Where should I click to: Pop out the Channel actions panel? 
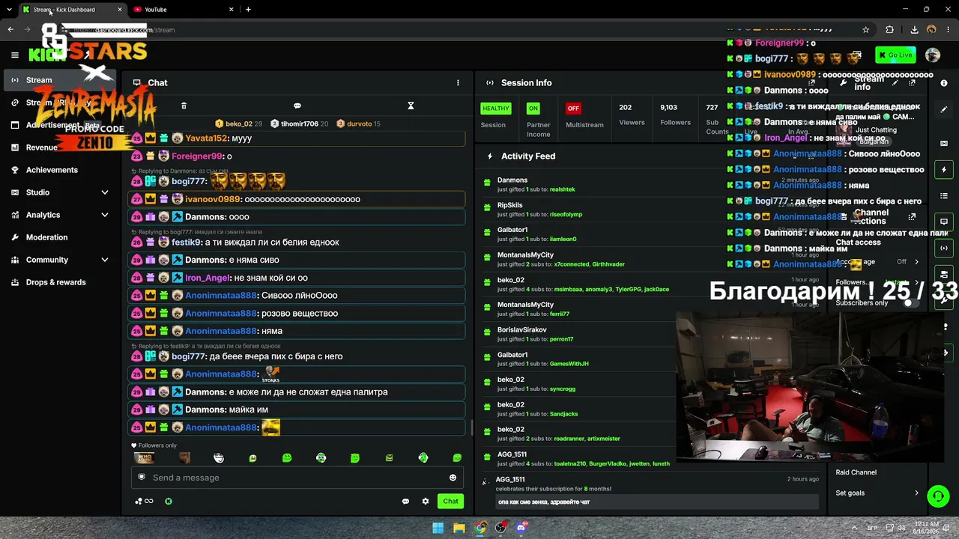pyautogui.click(x=912, y=217)
